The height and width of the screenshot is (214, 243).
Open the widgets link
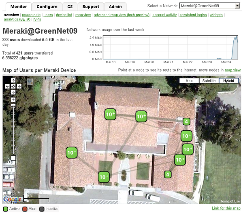tap(216, 15)
